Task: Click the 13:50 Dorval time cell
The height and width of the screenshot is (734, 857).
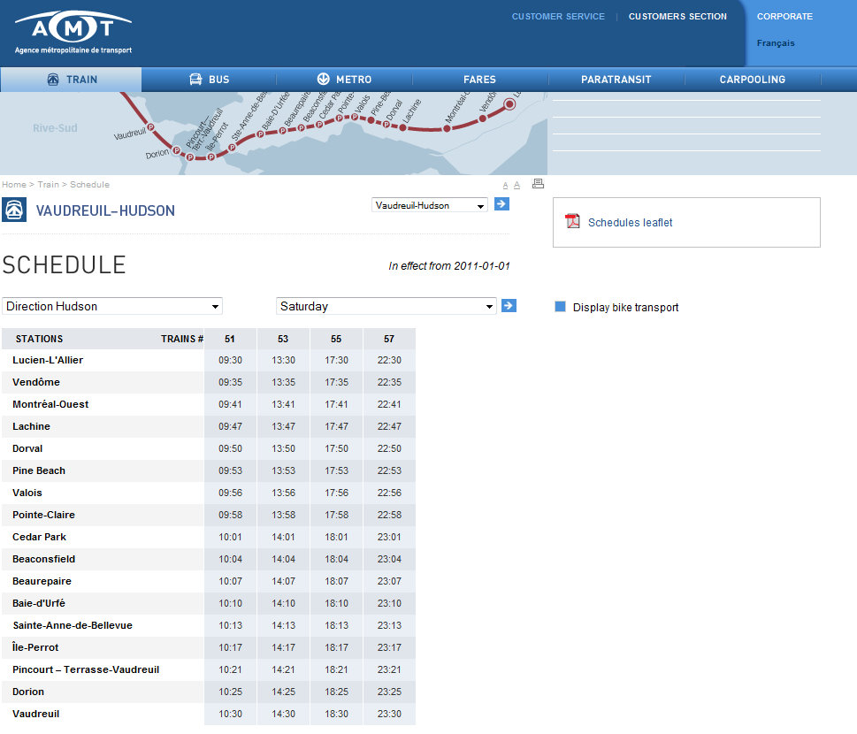Action: (x=283, y=448)
